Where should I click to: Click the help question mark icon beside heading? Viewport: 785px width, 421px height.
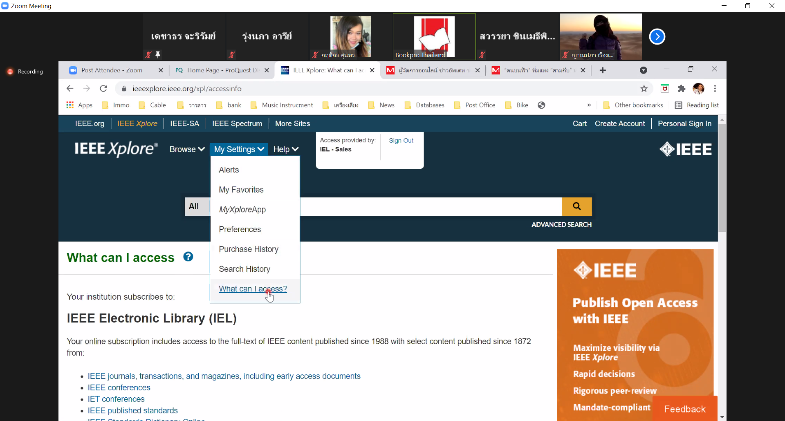point(188,257)
